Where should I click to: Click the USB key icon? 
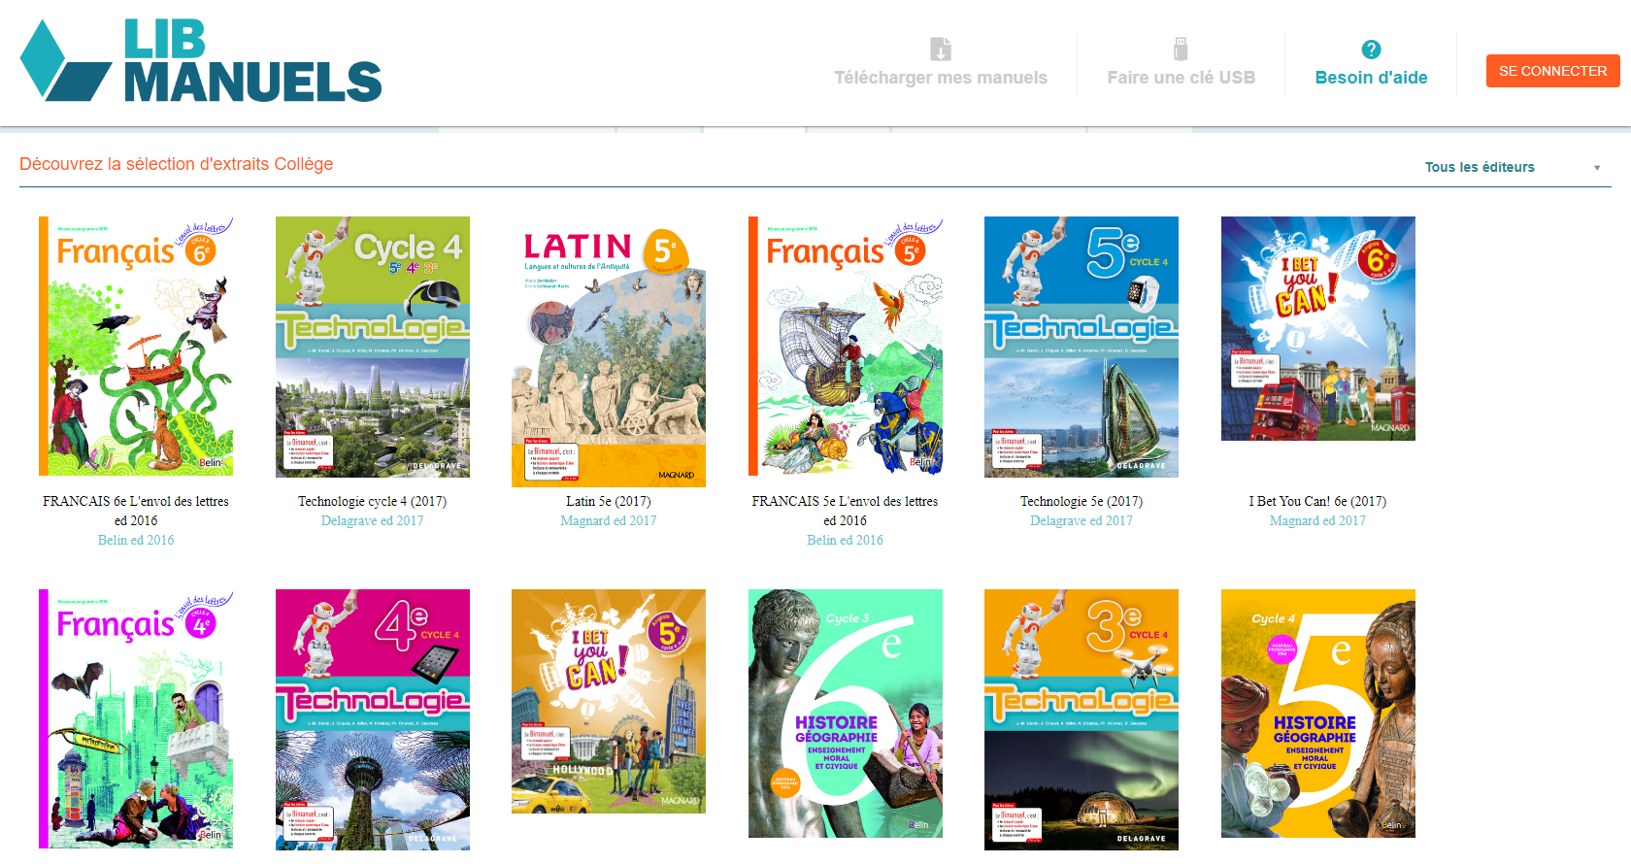[1181, 49]
